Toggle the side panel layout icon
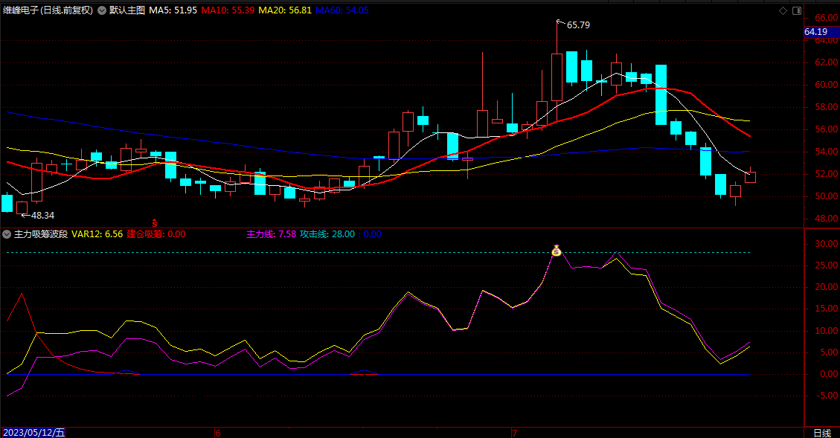Image resolution: width=840 pixels, height=438 pixels. point(797,10)
